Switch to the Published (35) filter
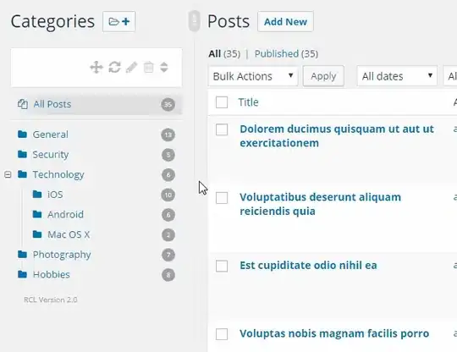 pyautogui.click(x=286, y=54)
